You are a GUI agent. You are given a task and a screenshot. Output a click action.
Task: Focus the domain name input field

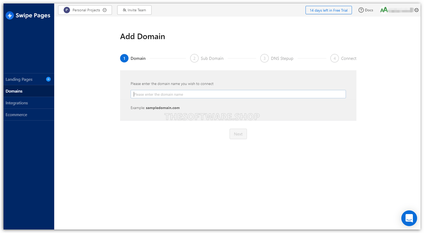click(238, 94)
